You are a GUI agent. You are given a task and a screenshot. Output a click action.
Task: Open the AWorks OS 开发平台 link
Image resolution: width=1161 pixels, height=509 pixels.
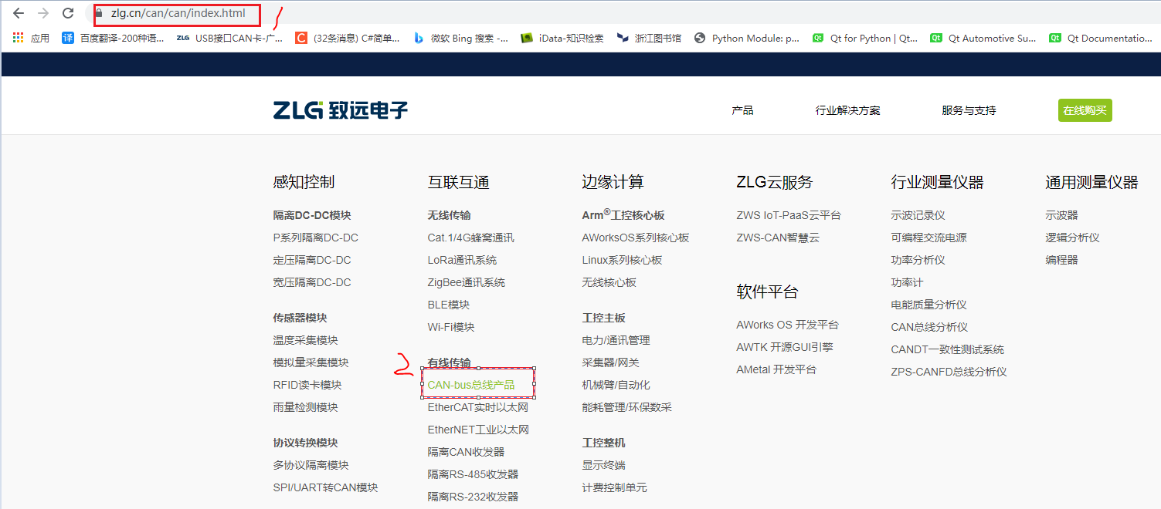pyautogui.click(x=787, y=324)
